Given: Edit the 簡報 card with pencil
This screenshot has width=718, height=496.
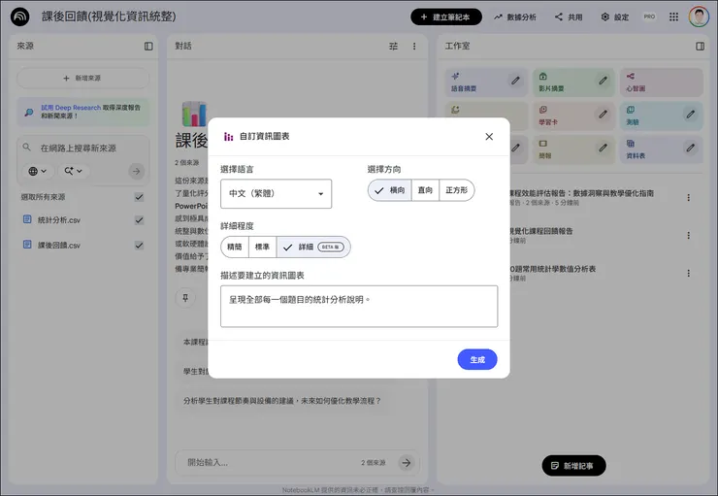Looking at the screenshot, I should tap(604, 148).
